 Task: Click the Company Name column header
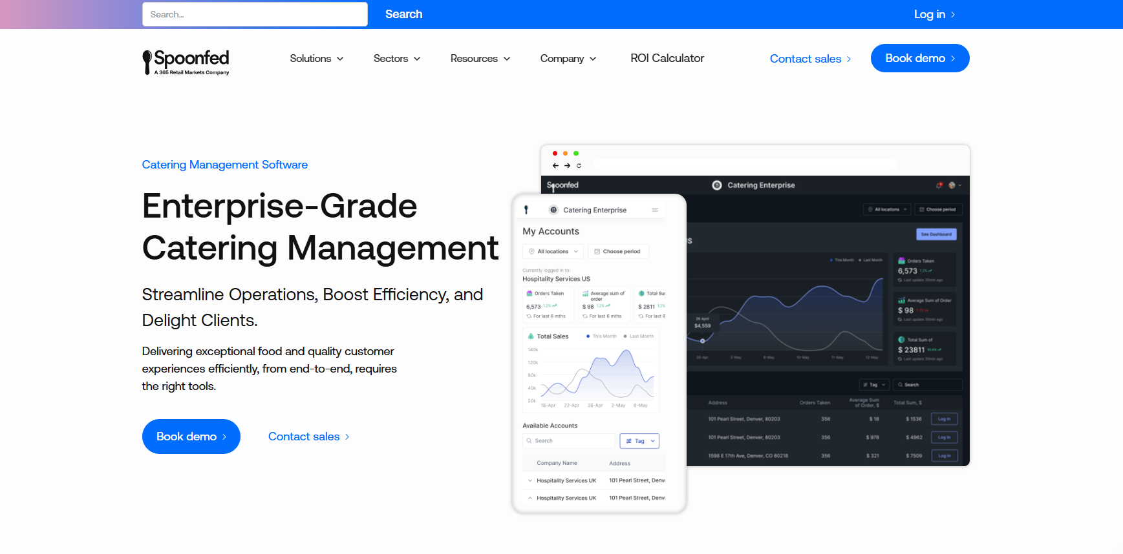[557, 463]
